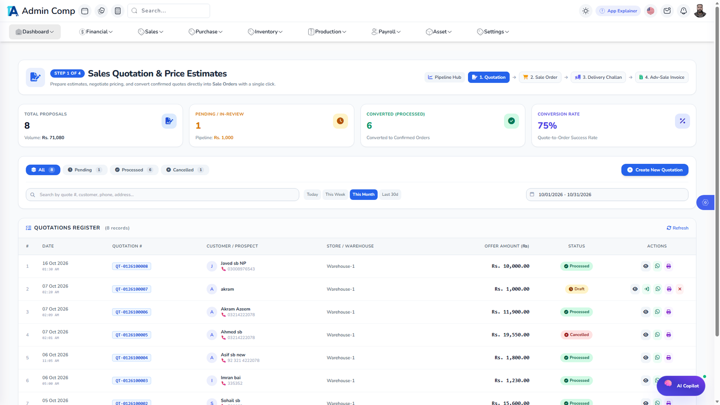The image size is (720, 405).
Task: Open the calendar icon beside Admin Comp
Action: 85,11
